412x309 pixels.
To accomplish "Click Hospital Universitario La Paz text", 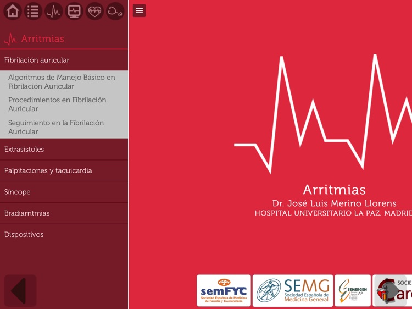I will pos(333,213).
